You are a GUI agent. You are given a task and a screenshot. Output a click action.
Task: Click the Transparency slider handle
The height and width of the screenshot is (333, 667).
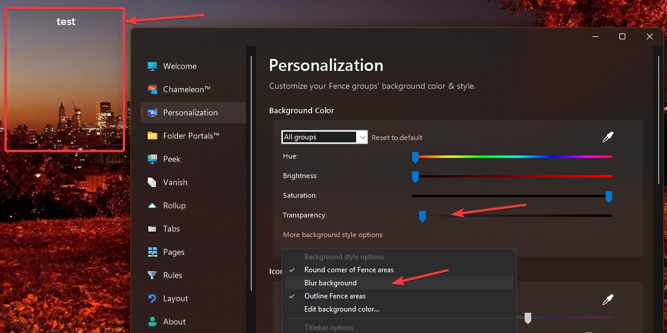click(x=422, y=216)
